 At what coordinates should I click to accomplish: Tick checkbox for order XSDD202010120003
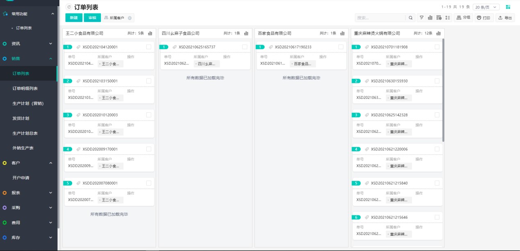pos(149,115)
